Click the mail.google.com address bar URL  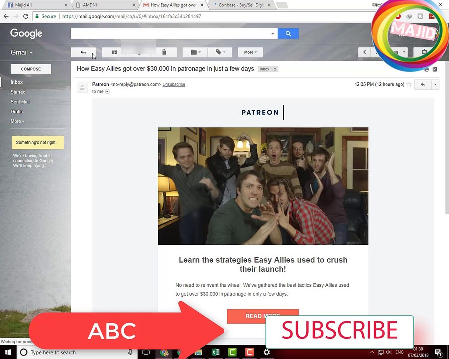[x=131, y=16]
